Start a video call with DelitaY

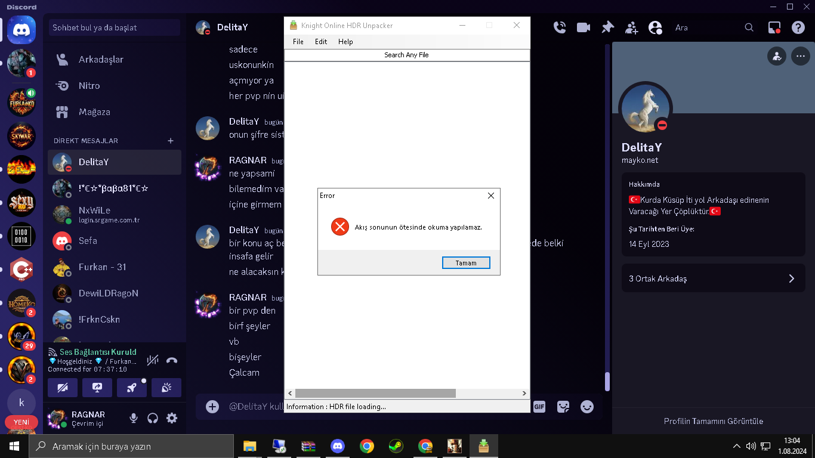tap(584, 27)
